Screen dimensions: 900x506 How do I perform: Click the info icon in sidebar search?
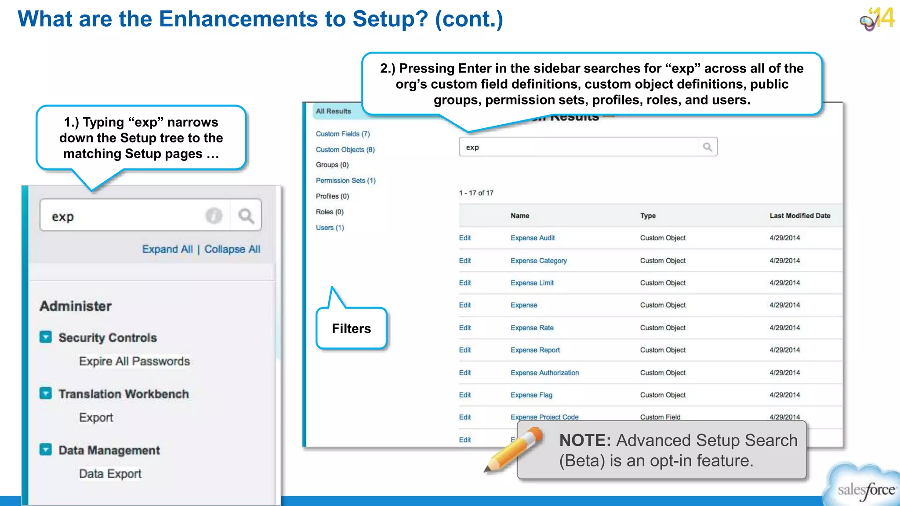click(214, 216)
